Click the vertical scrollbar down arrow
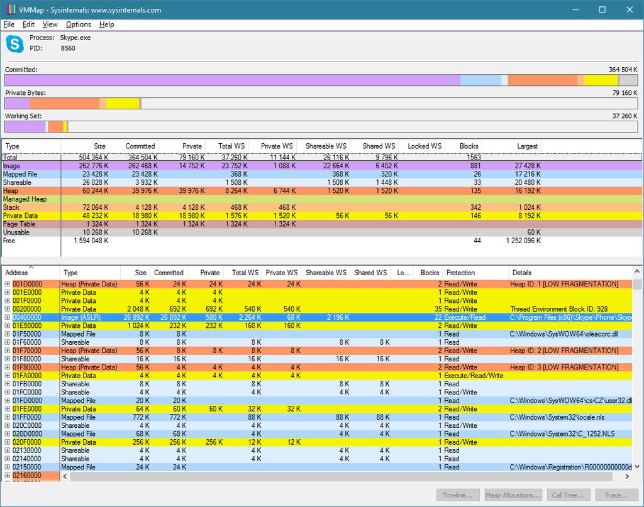 (637, 467)
